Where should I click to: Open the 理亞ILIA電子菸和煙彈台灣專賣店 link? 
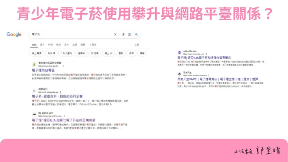(204, 58)
